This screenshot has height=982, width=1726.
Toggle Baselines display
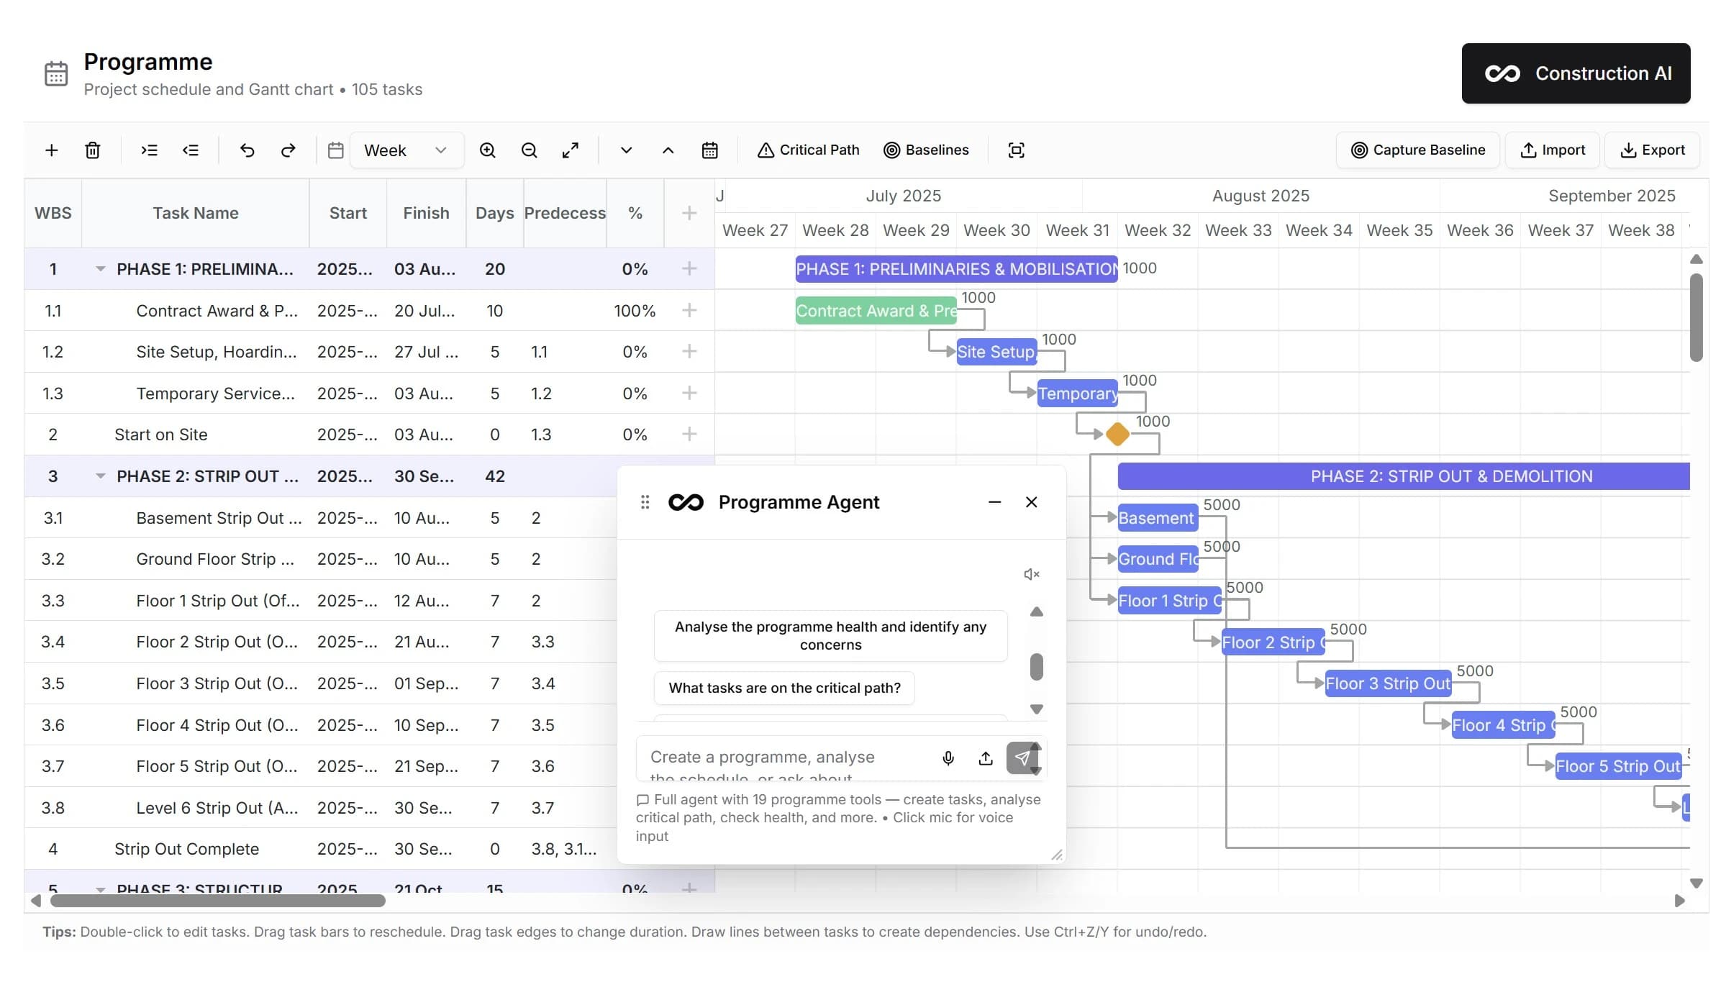coord(927,150)
